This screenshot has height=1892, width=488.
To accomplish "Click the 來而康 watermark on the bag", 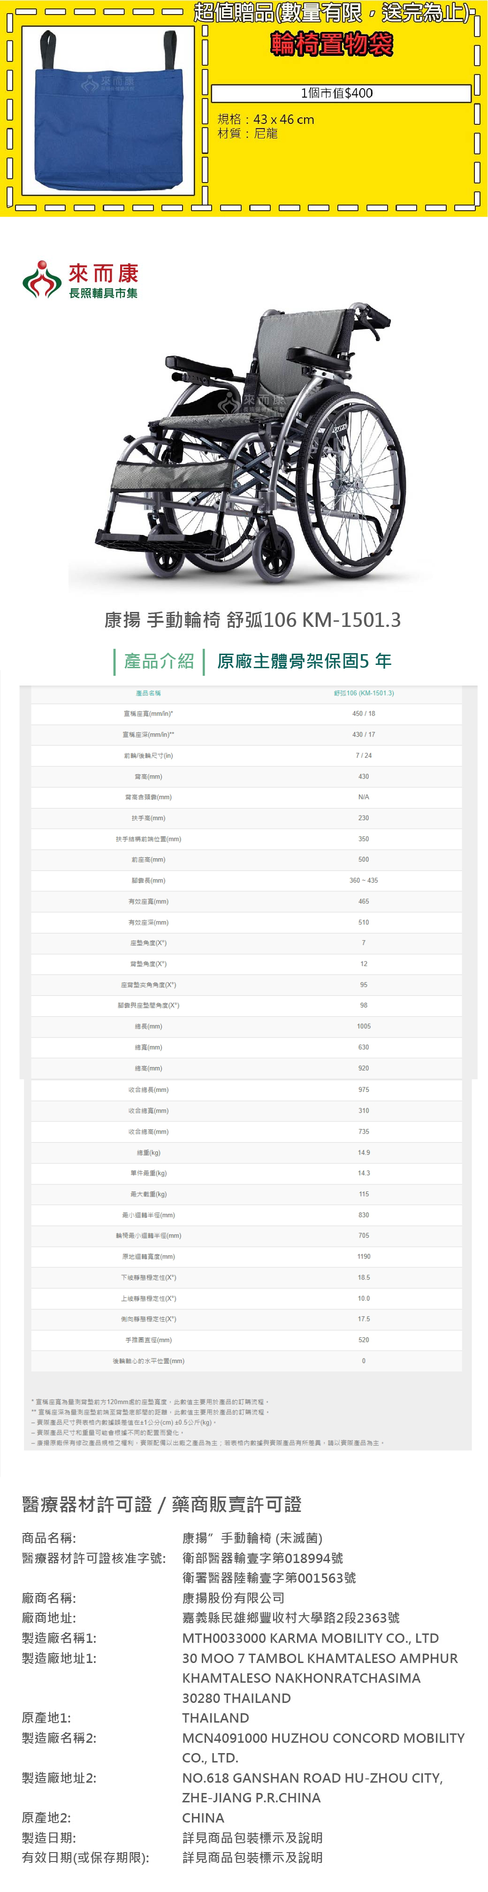I will [x=109, y=82].
